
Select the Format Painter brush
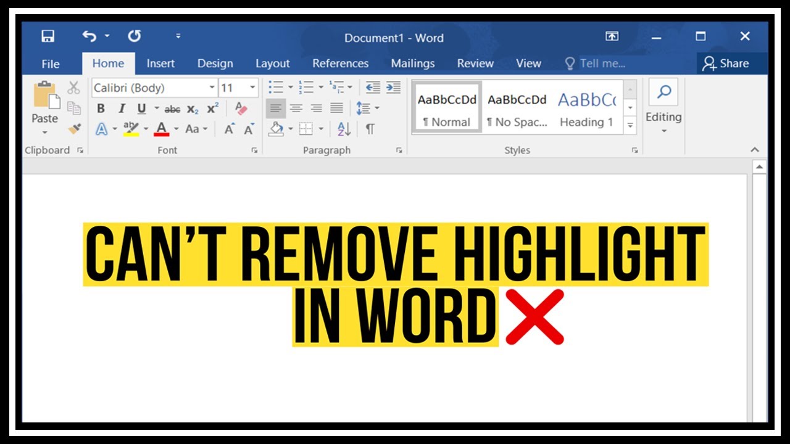coord(75,128)
